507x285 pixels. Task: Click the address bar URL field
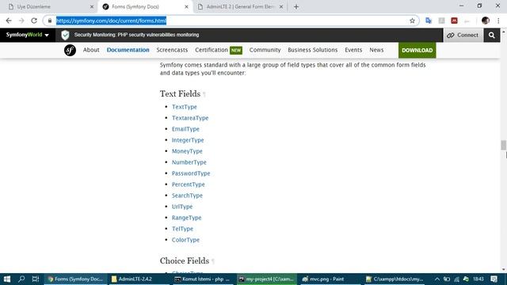tap(231, 21)
